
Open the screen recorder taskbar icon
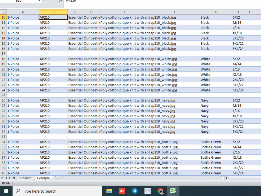pos(147,191)
